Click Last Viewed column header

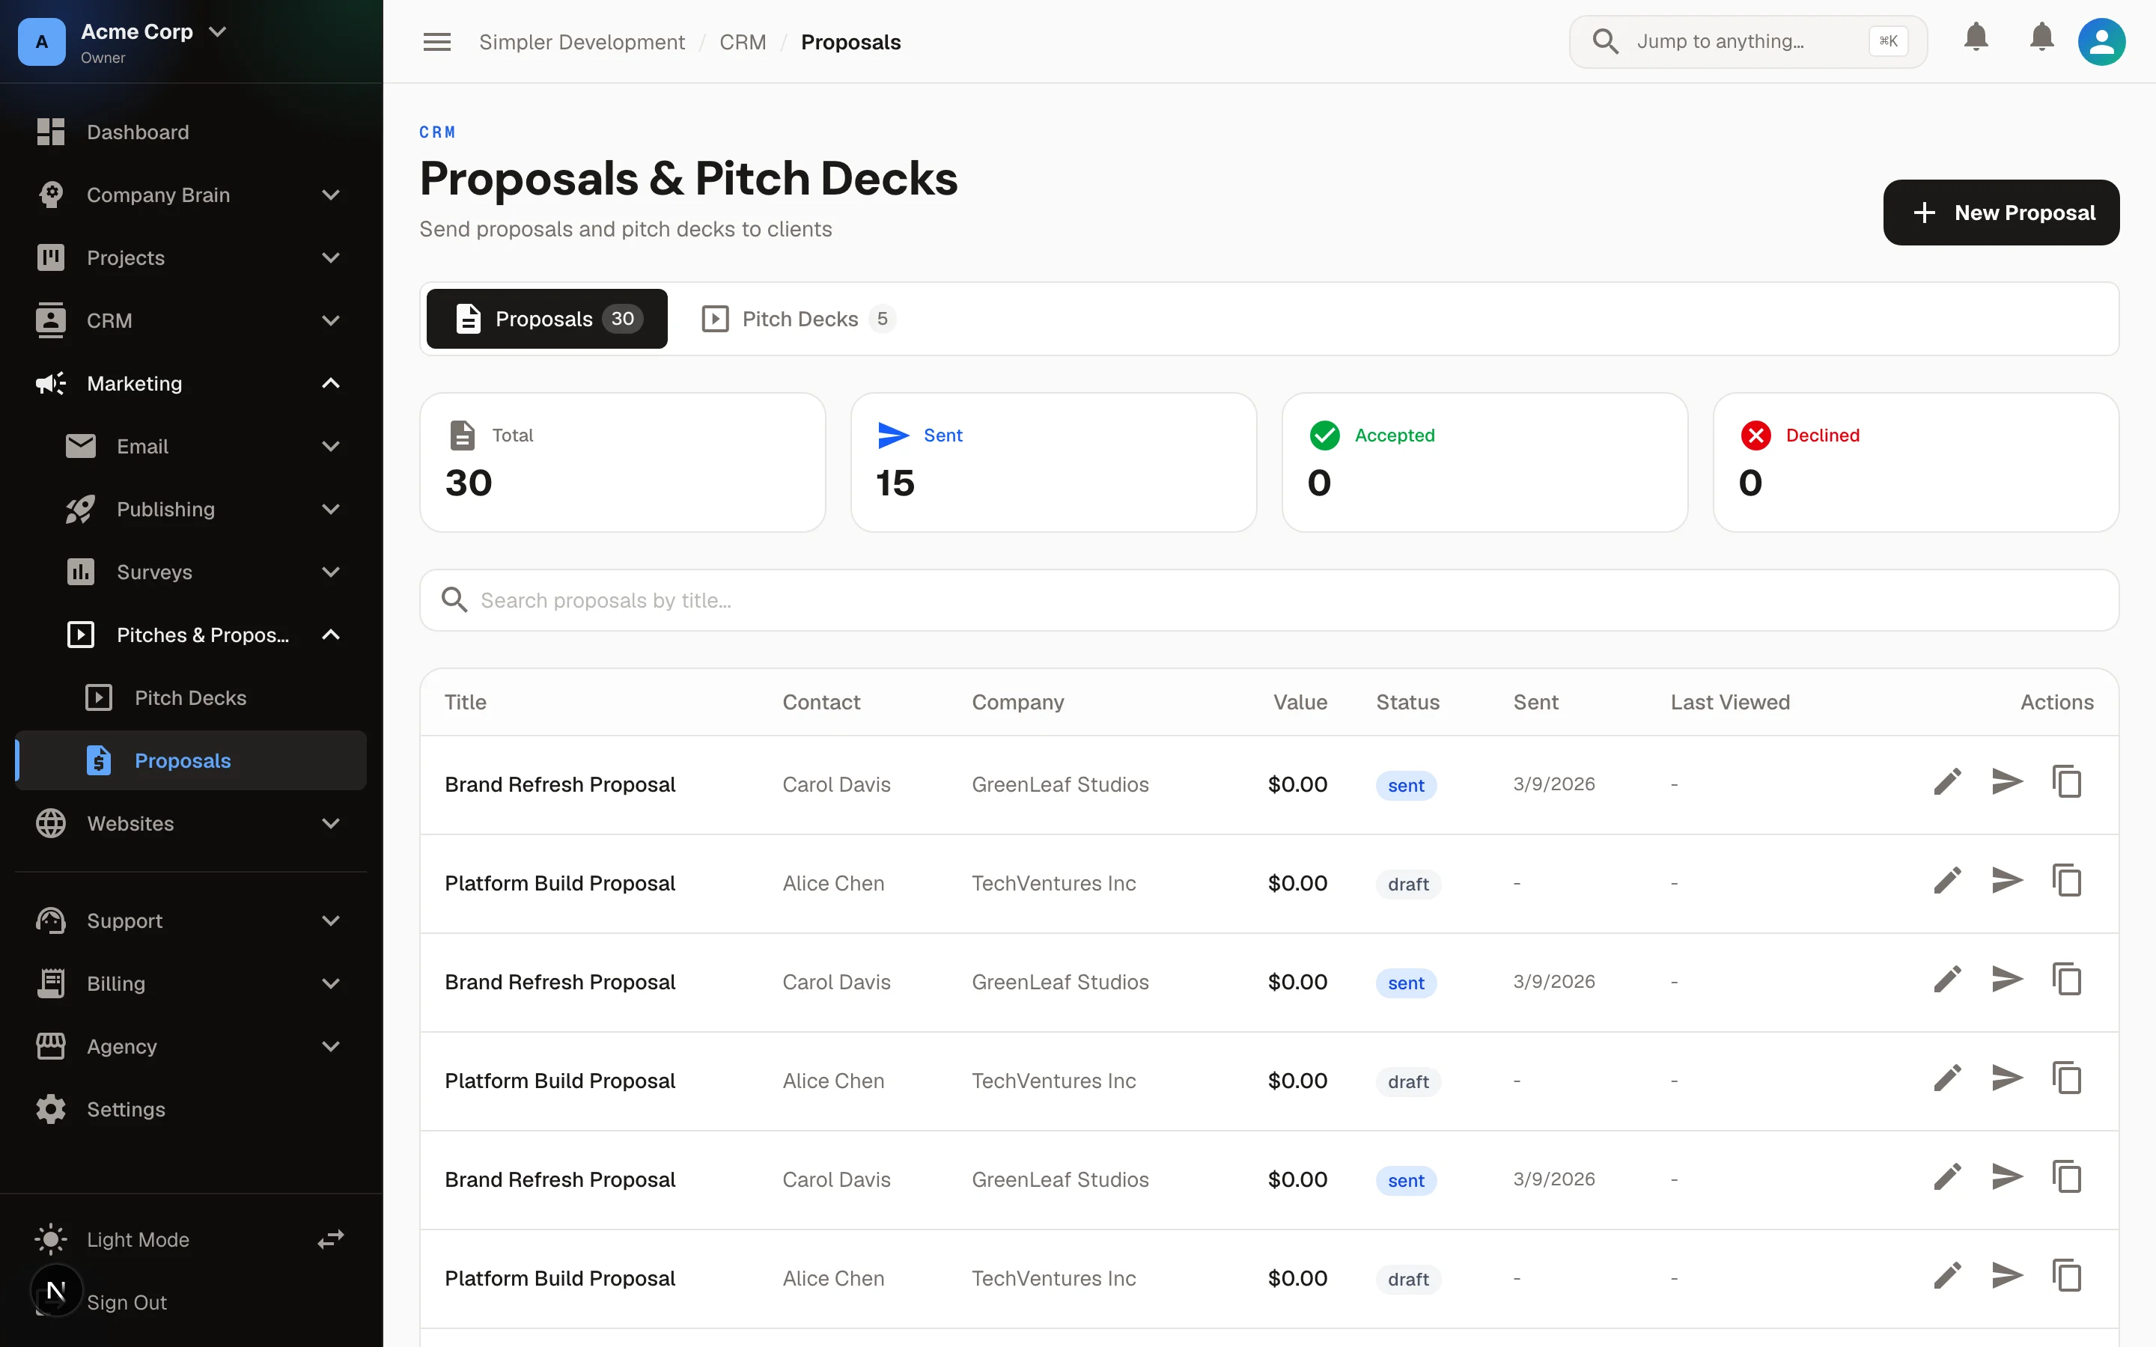[x=1729, y=702]
